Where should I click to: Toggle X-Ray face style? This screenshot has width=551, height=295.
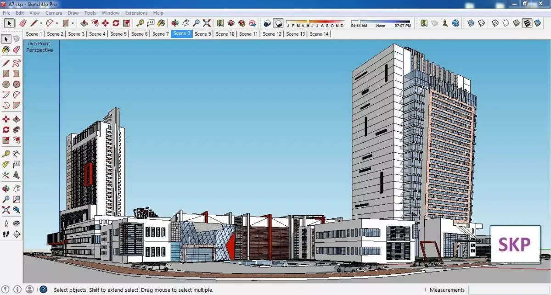pos(471,23)
